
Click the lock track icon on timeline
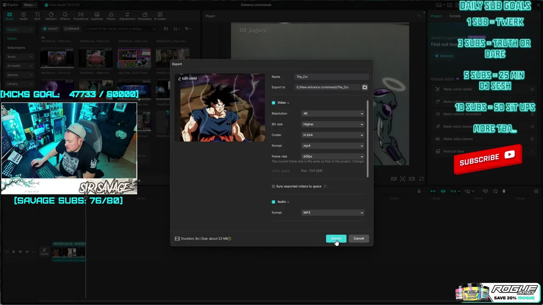click(x=13, y=252)
